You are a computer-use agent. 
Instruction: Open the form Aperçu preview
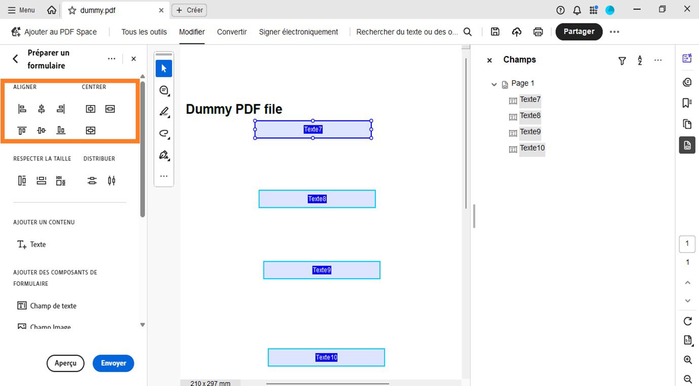pyautogui.click(x=65, y=363)
